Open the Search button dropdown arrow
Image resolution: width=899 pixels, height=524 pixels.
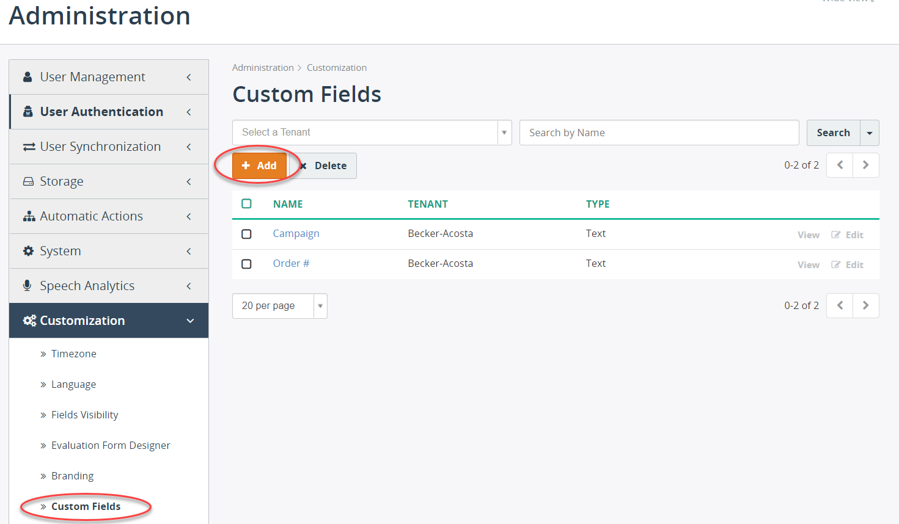(870, 133)
